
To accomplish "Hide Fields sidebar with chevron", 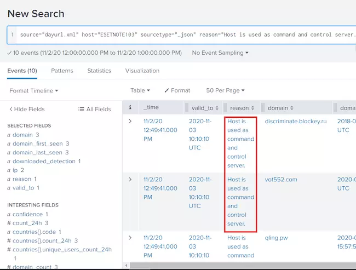I will [x=10, y=109].
